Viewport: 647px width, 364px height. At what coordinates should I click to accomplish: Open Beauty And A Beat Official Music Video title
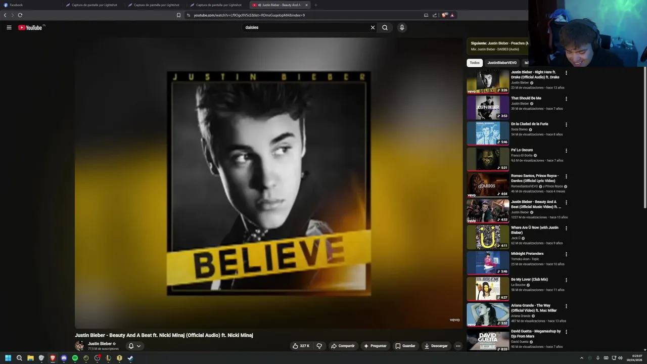point(536,204)
